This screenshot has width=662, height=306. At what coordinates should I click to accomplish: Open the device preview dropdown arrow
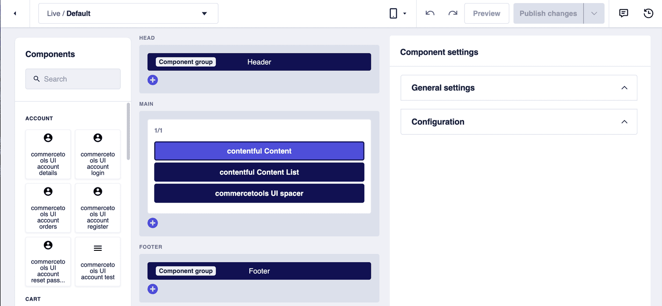(x=404, y=13)
